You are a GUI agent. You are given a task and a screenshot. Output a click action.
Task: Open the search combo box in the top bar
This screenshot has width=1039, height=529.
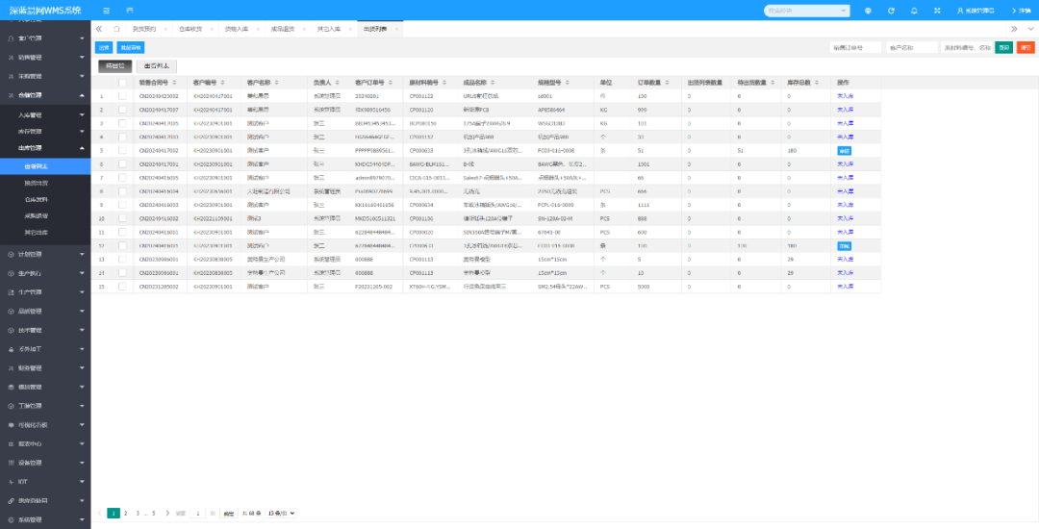pos(806,11)
